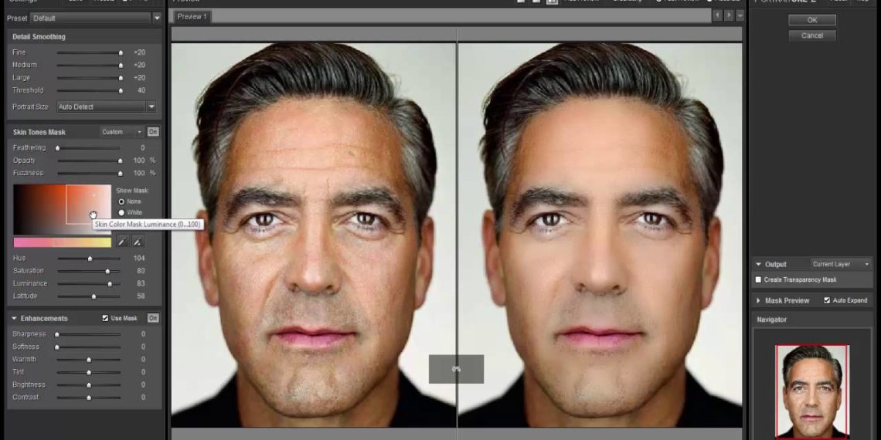Click the Cancel button
Screen dimensions: 881x440
click(812, 36)
